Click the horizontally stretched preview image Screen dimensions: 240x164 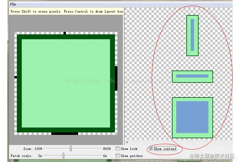tap(192, 77)
